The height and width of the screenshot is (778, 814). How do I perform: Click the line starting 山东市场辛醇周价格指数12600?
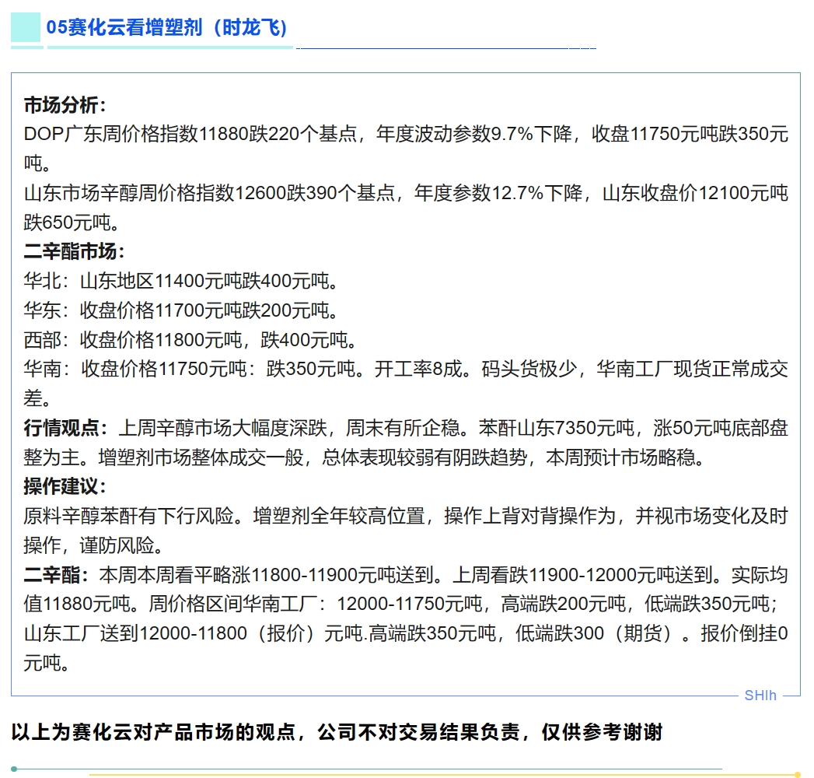(x=406, y=193)
